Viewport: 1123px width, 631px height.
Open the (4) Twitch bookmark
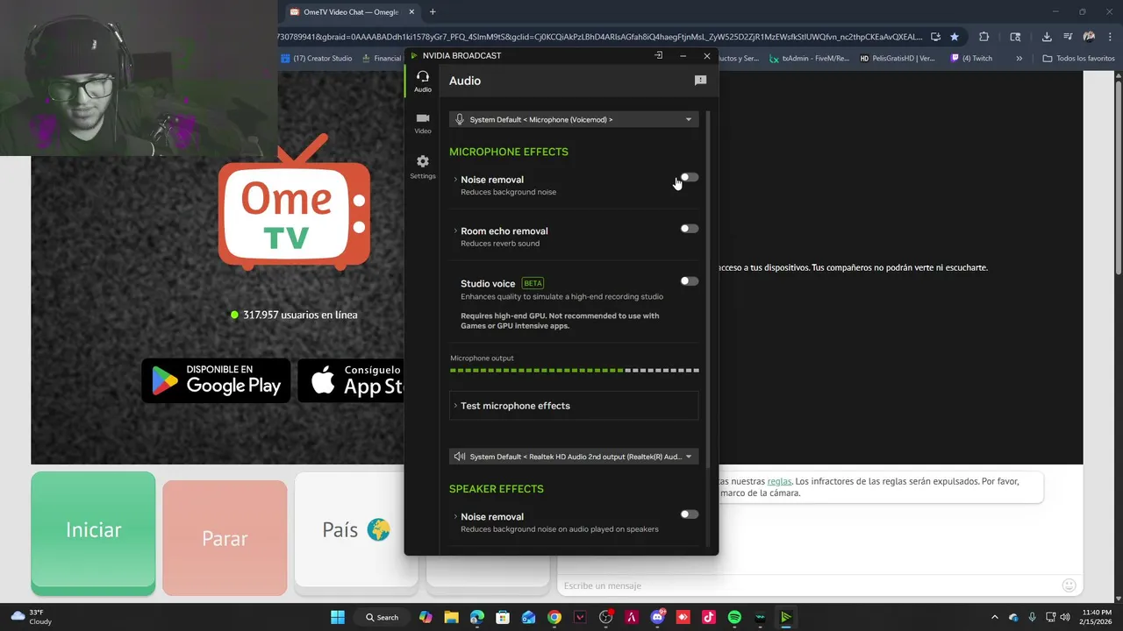pos(971,59)
